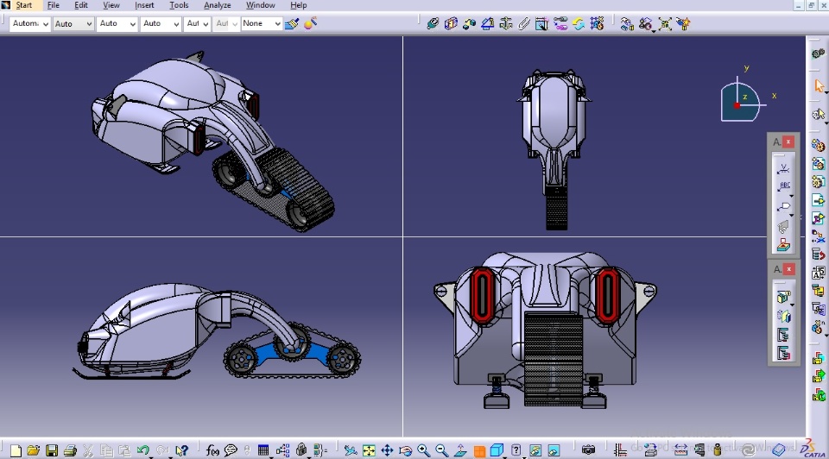Click the Print icon
The height and width of the screenshot is (459, 829).
pyautogui.click(x=70, y=450)
